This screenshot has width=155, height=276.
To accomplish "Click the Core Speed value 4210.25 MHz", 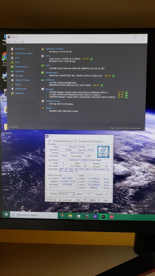I will point(68,178).
